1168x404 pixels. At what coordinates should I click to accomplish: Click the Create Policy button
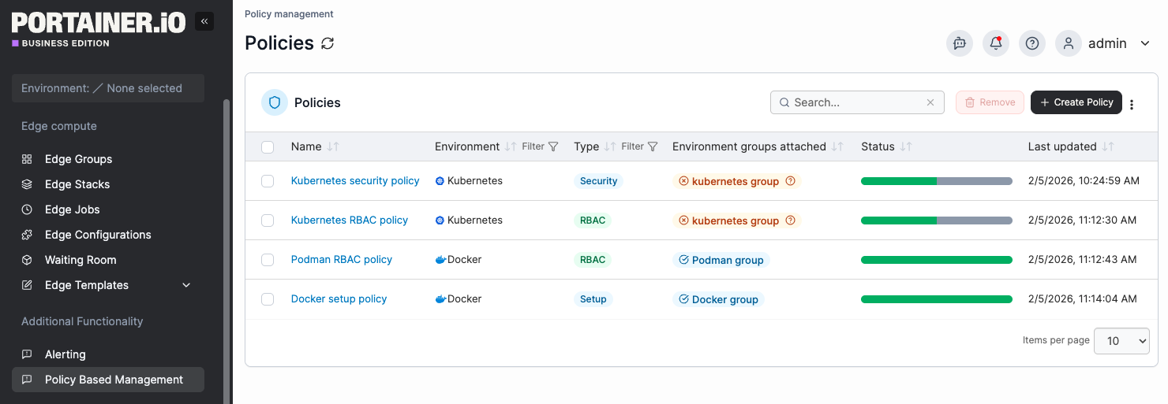tap(1076, 102)
